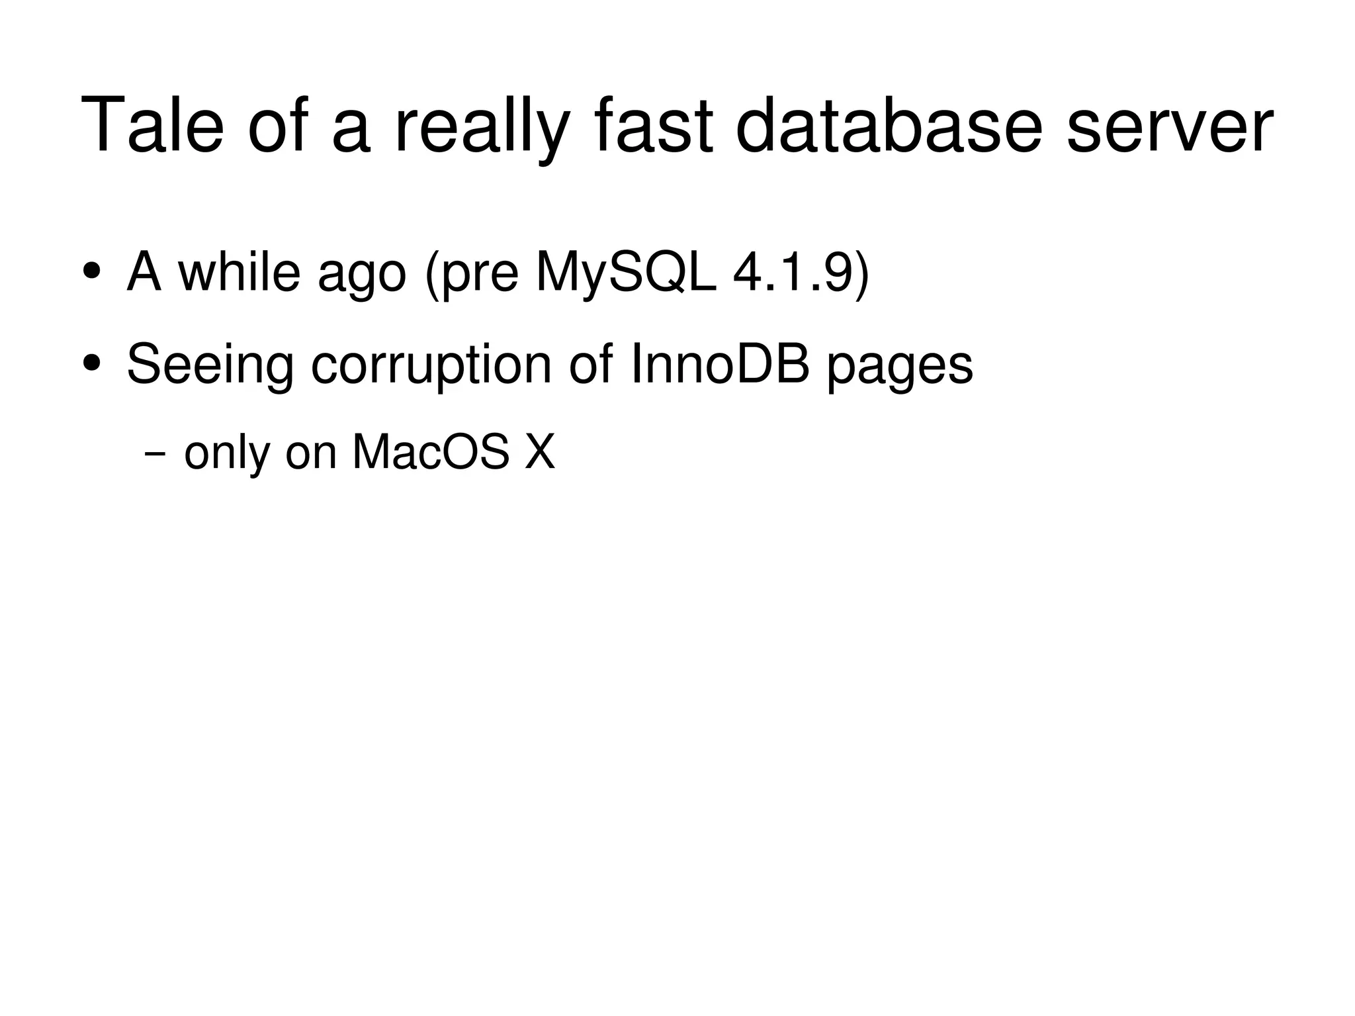Viewport: 1355px width, 1016px height.
Task: Click the word "Tale" in the title
Action: 152,126
